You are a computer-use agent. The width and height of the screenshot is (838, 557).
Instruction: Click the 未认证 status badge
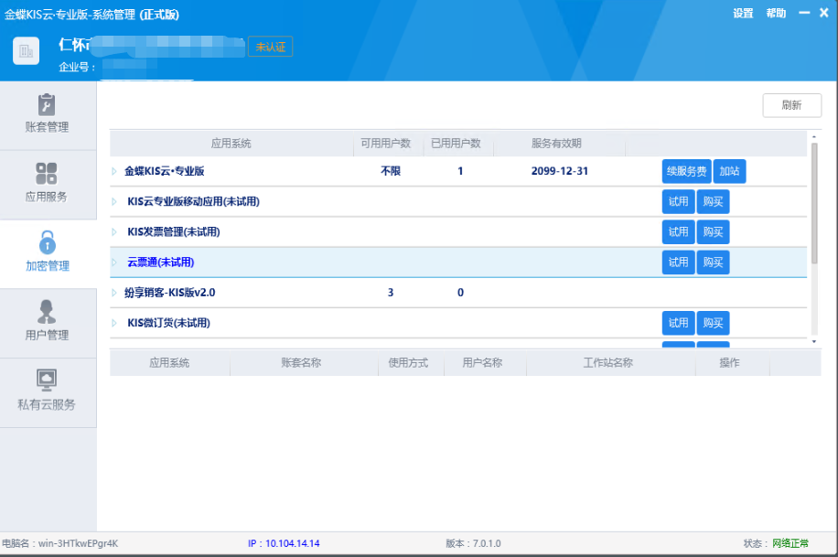[270, 47]
